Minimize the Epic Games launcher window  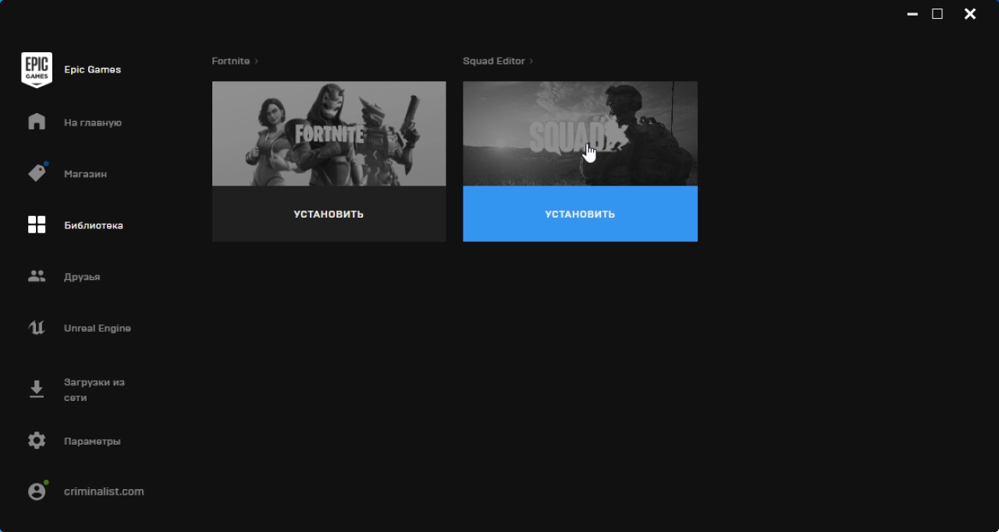tap(912, 14)
